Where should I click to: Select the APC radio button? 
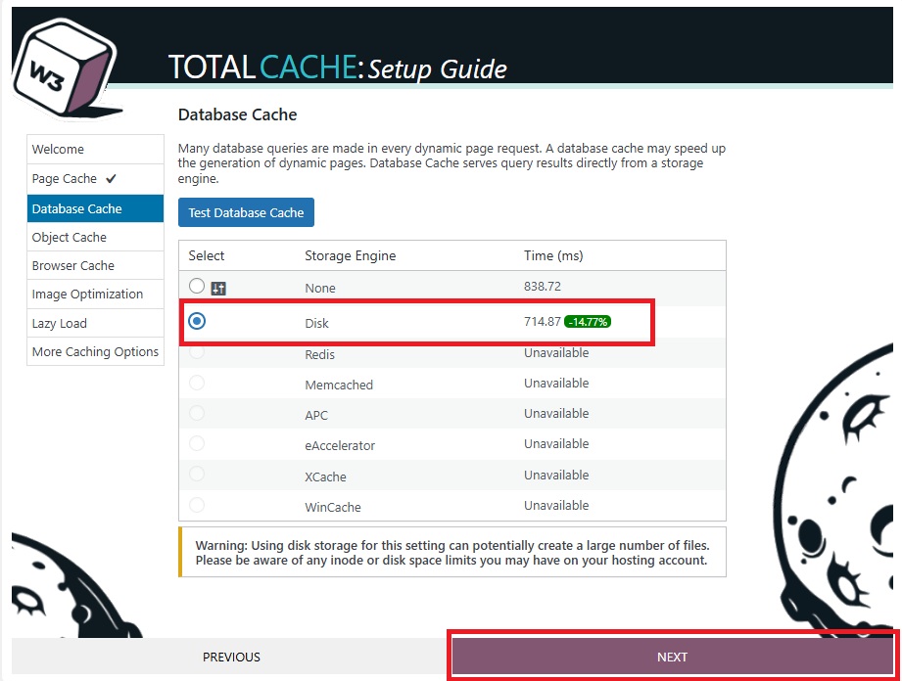pyautogui.click(x=197, y=413)
